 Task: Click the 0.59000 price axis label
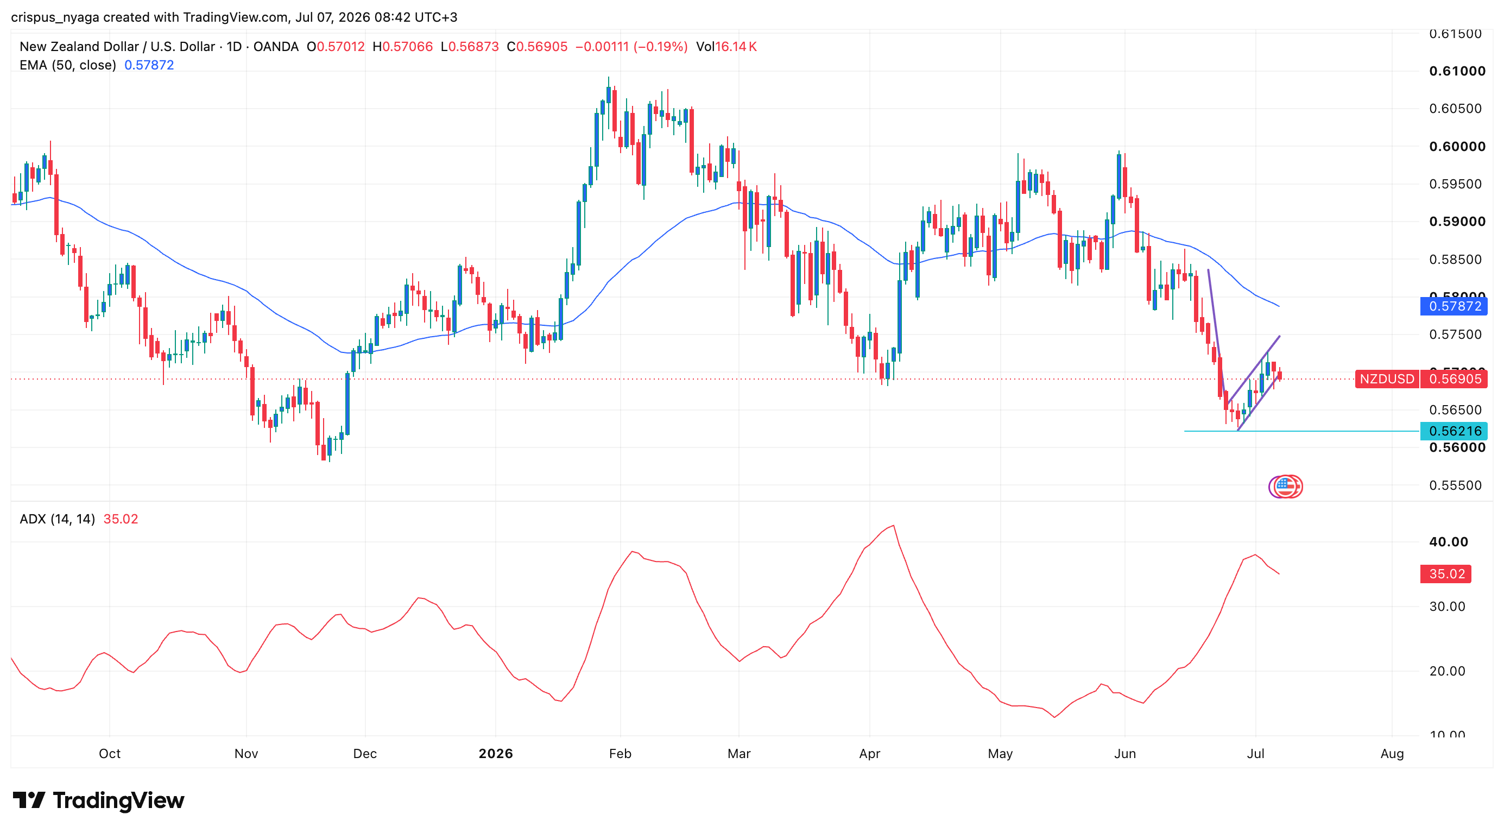point(1457,222)
